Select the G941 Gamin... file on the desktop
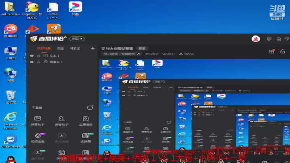The image size is (290, 163). (53, 11)
